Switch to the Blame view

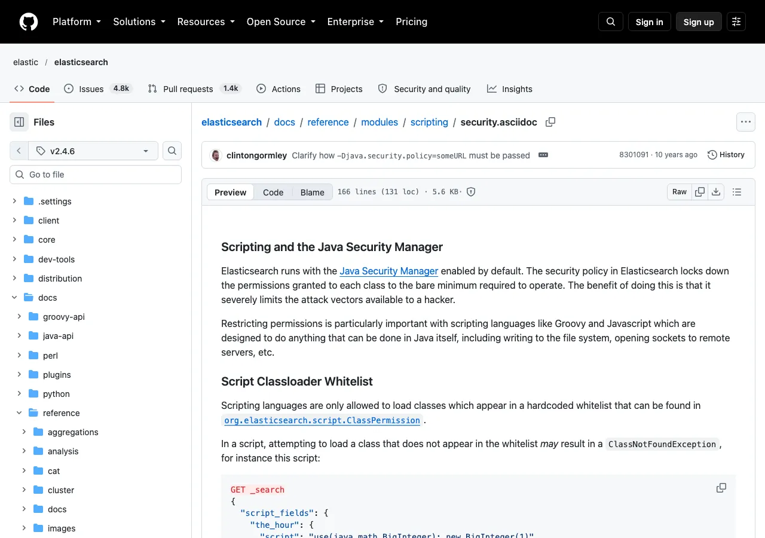click(x=312, y=192)
